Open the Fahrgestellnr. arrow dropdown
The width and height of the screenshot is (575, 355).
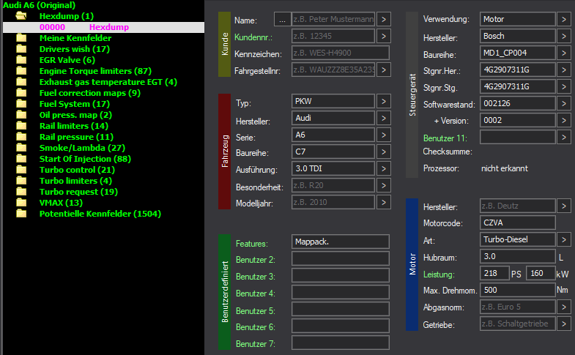click(384, 70)
